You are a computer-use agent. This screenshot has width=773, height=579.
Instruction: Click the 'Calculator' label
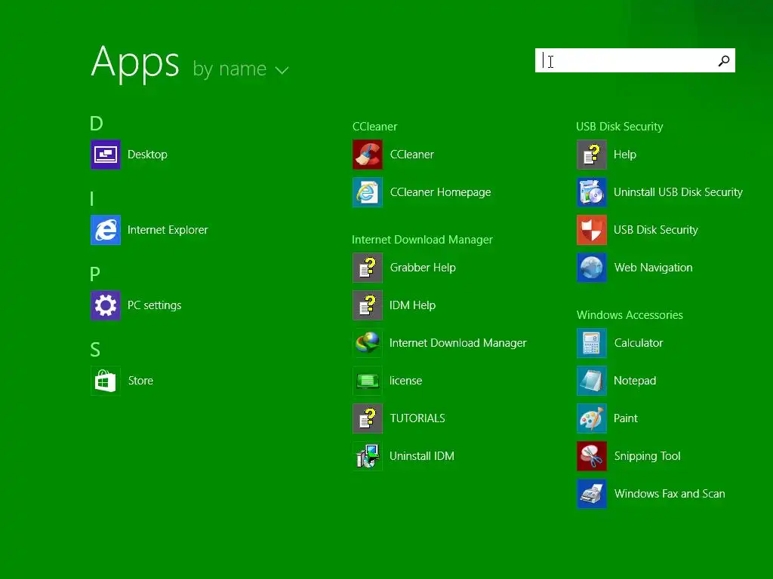[639, 343]
